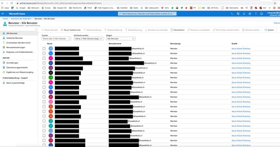Click the green user avatar circle
Image resolution: width=280 pixels, height=147 pixels.
(51, 78)
